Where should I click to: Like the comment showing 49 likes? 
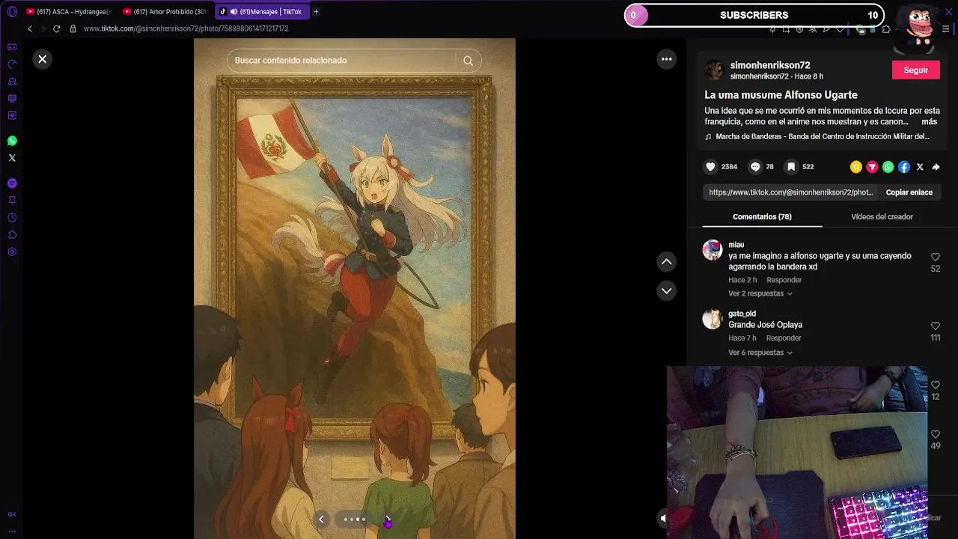[x=936, y=434]
